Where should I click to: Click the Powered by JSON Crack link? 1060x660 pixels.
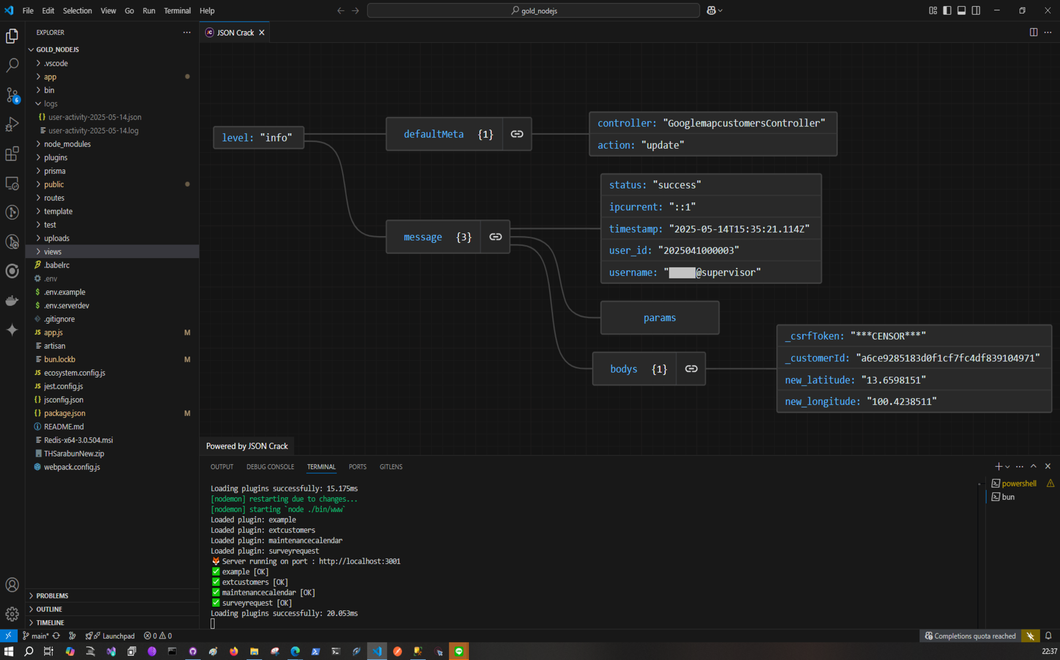(x=246, y=445)
